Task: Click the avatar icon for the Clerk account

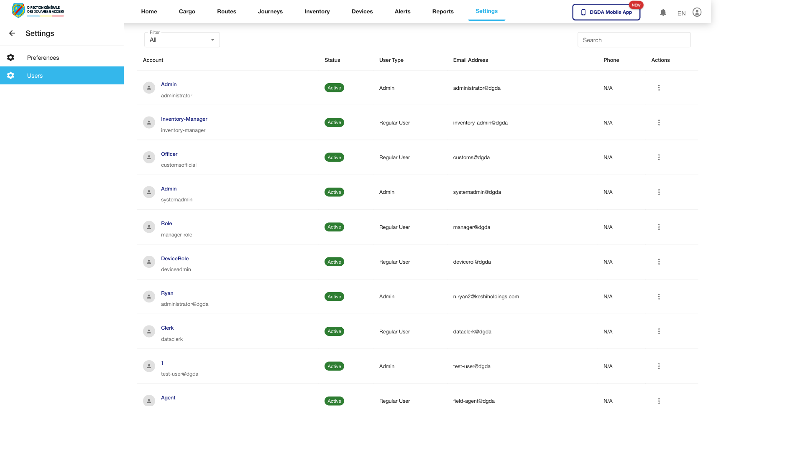Action: point(148,331)
